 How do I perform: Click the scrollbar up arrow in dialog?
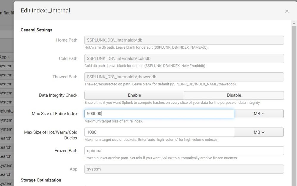tap(294, 23)
